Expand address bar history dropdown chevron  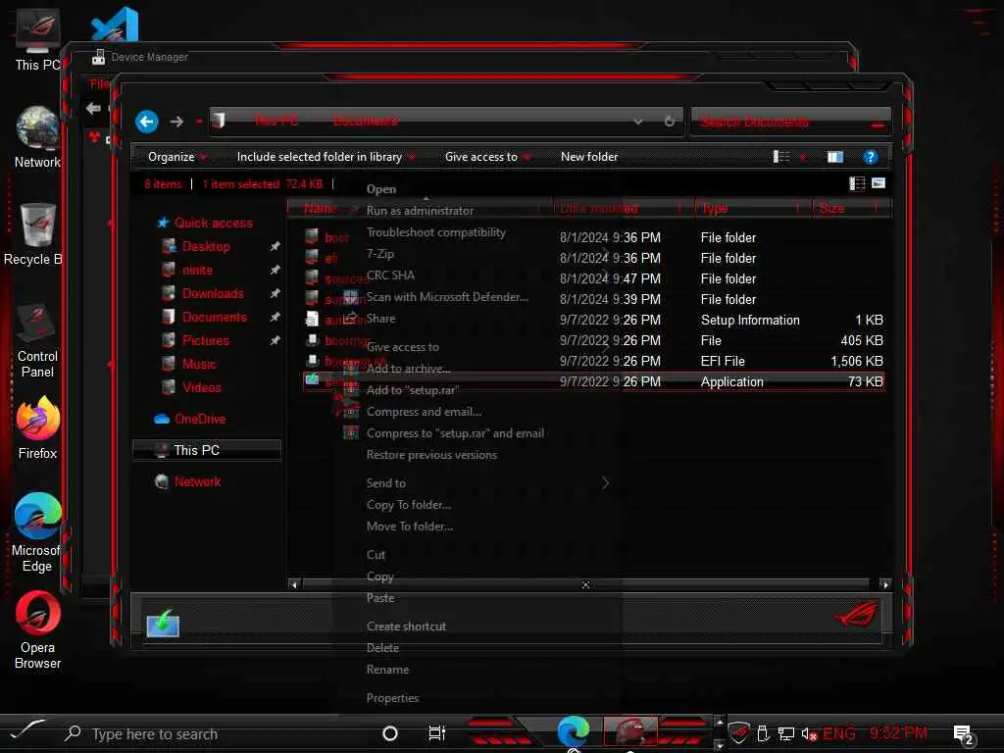pyautogui.click(x=637, y=121)
